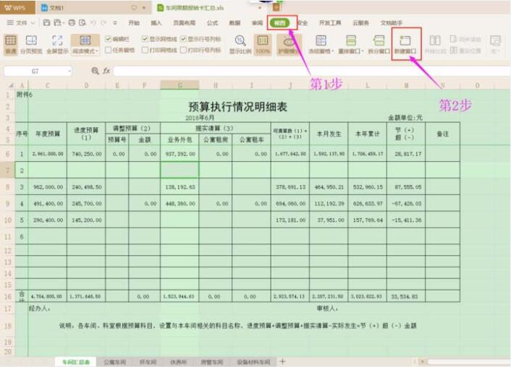
Task: Open the 云服务 cloud services tab
Action: coord(360,23)
